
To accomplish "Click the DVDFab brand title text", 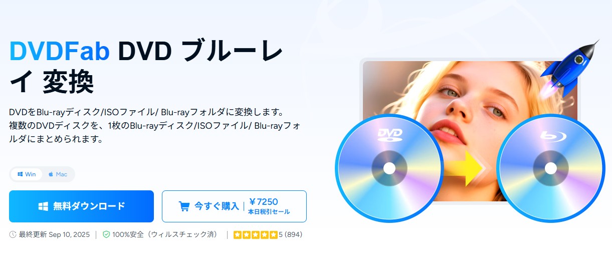I will coord(60,50).
